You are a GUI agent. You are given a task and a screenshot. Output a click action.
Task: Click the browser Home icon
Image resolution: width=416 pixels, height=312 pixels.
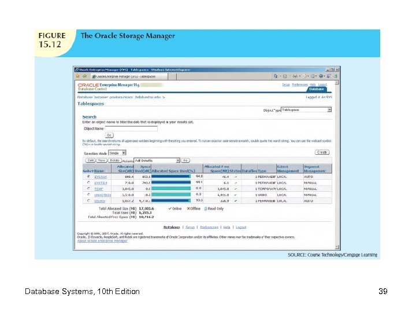[x=276, y=76]
